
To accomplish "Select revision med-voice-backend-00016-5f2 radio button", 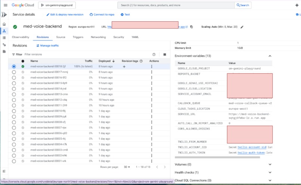I will [x=14, y=78].
